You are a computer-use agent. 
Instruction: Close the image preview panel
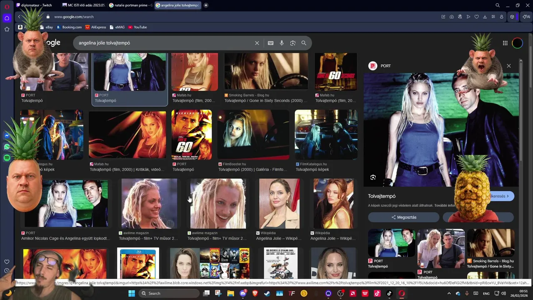tap(508, 66)
